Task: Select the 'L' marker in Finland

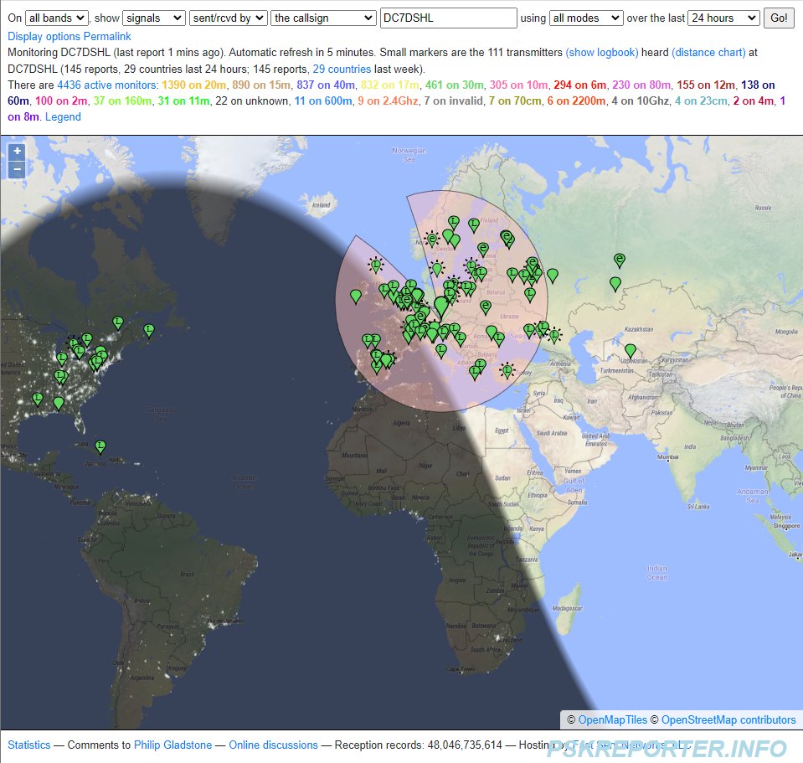Action: pos(474,224)
